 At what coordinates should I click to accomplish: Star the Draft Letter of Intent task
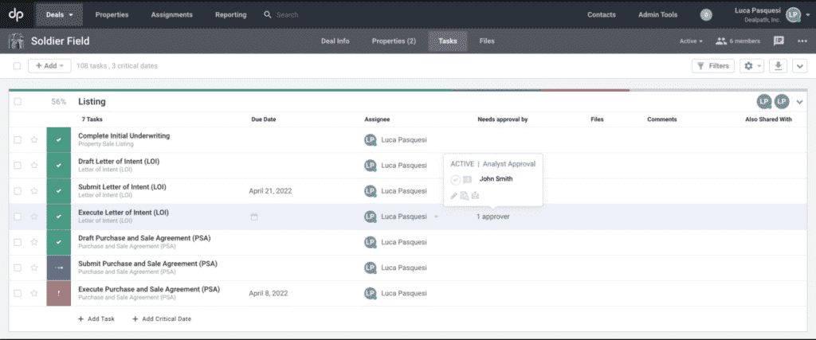coord(34,166)
